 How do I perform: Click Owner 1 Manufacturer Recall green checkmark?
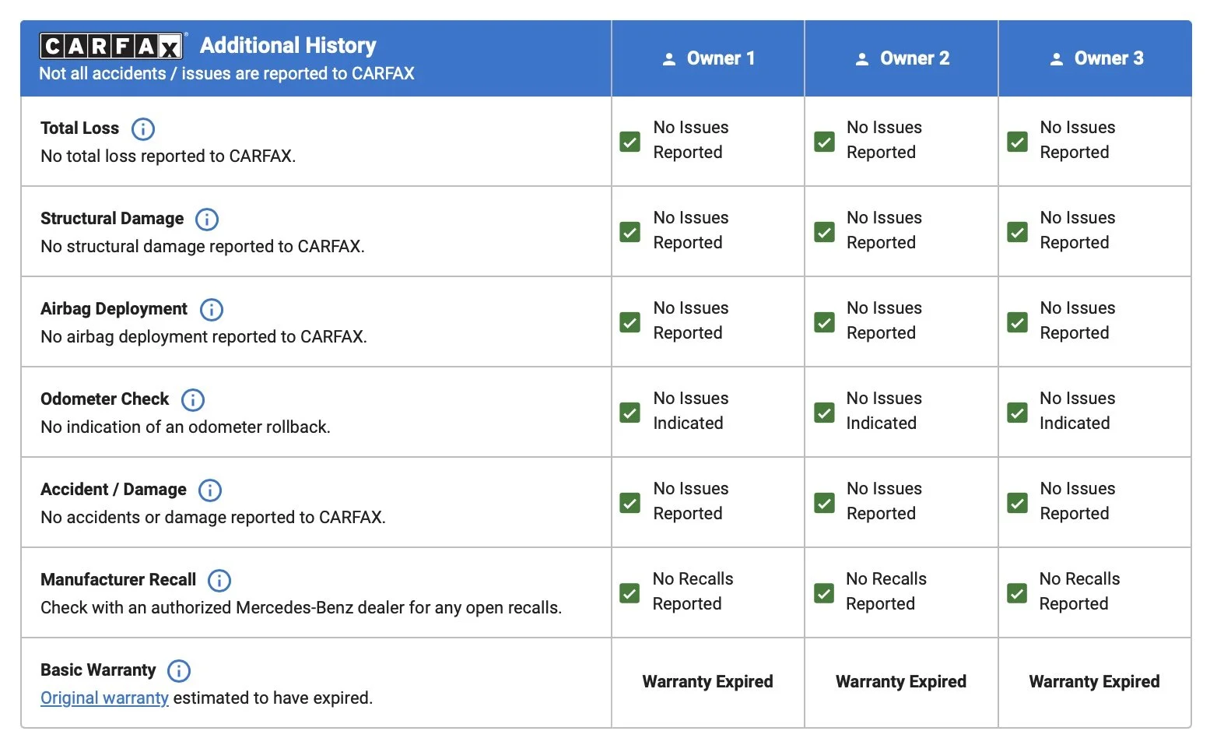(630, 593)
